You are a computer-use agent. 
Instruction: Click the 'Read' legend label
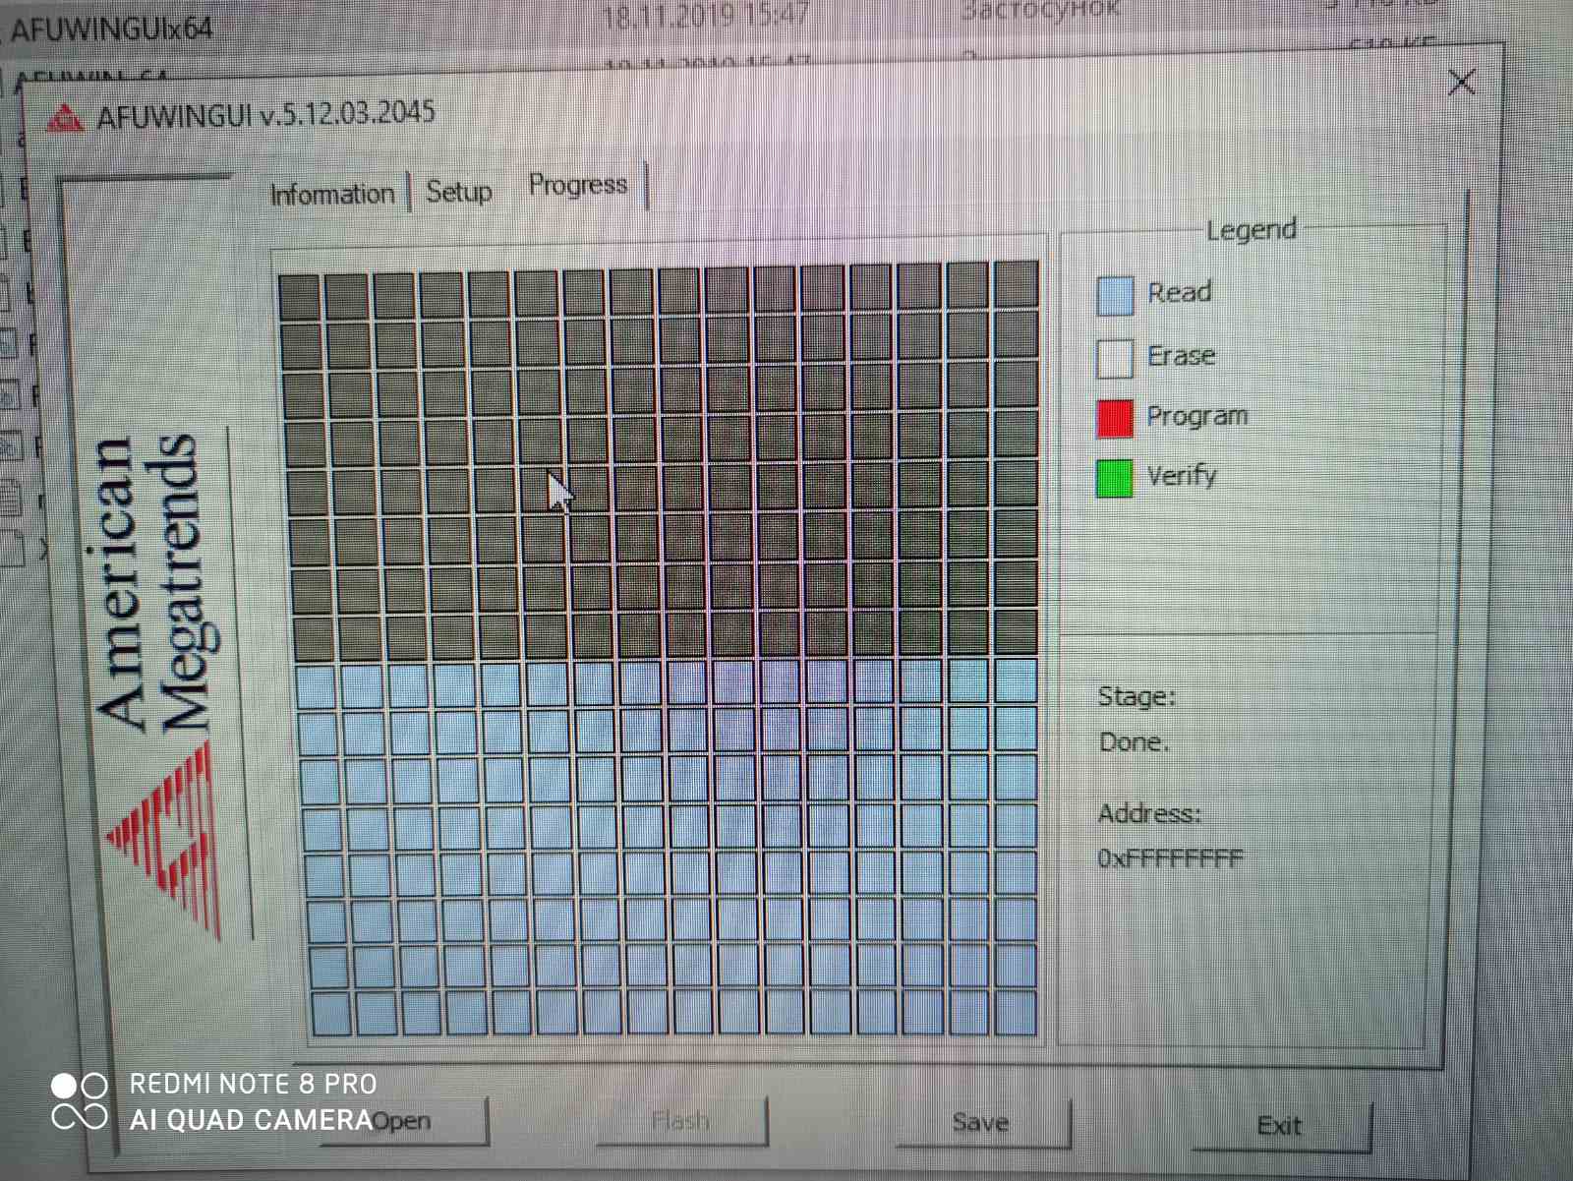1180,292
